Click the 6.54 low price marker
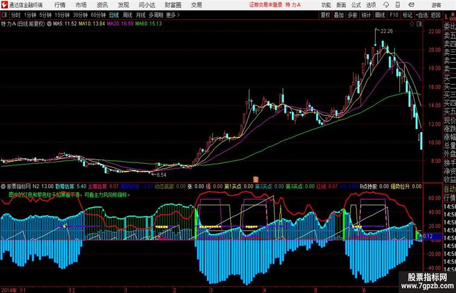The image size is (456, 293). click(162, 175)
